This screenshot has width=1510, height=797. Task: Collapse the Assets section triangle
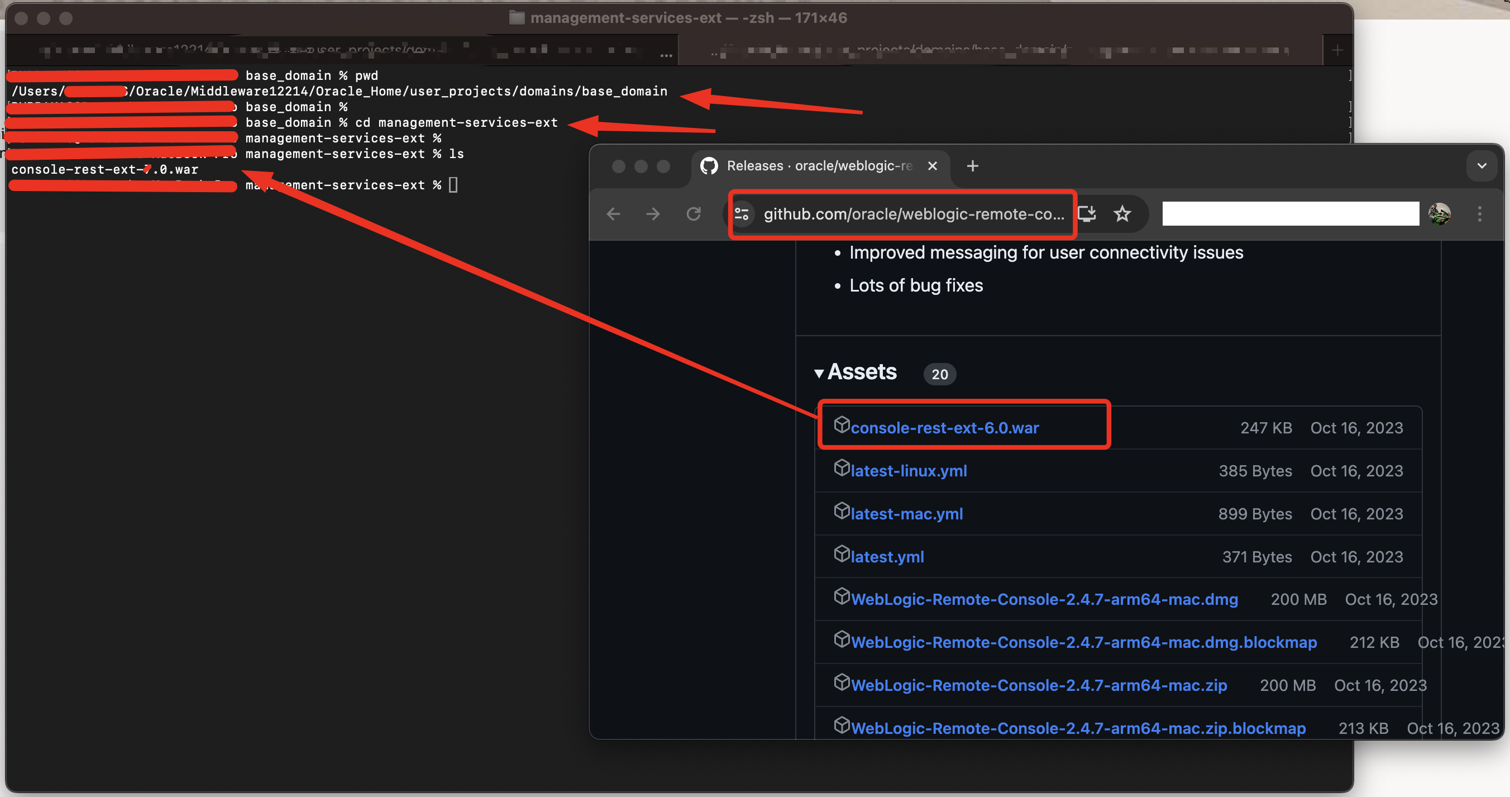819,373
